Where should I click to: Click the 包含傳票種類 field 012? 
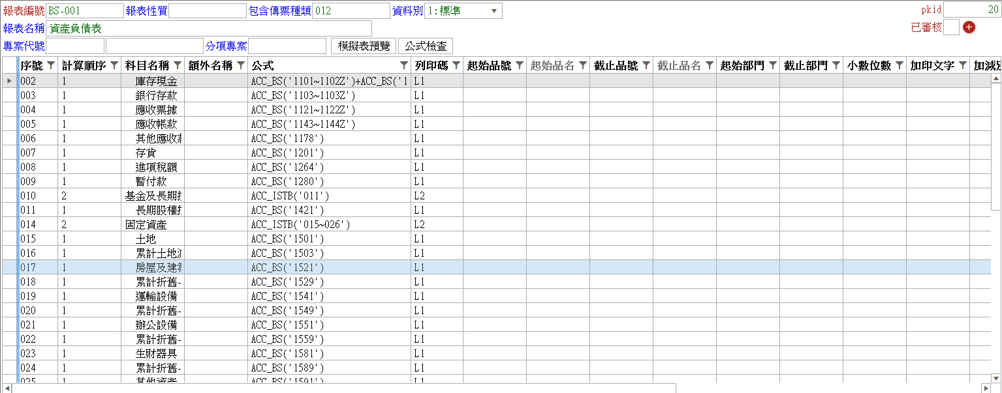[x=351, y=10]
